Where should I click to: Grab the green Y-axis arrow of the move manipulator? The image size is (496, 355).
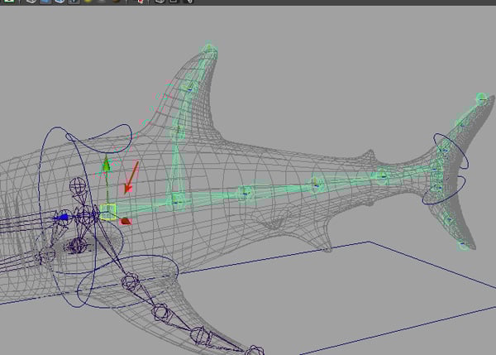pyautogui.click(x=107, y=165)
